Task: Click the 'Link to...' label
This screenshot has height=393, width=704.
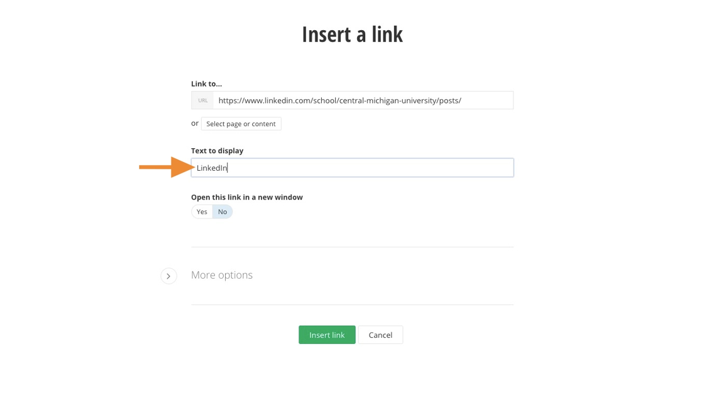Action: [x=206, y=83]
